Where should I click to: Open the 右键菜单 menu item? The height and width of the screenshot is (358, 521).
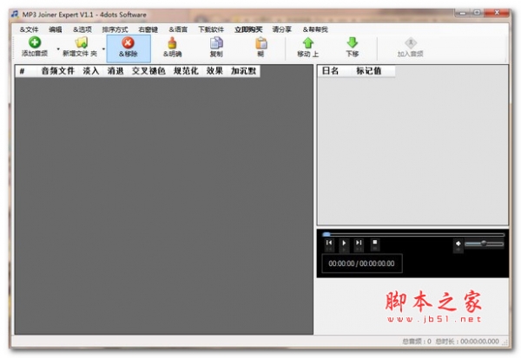pos(148,29)
